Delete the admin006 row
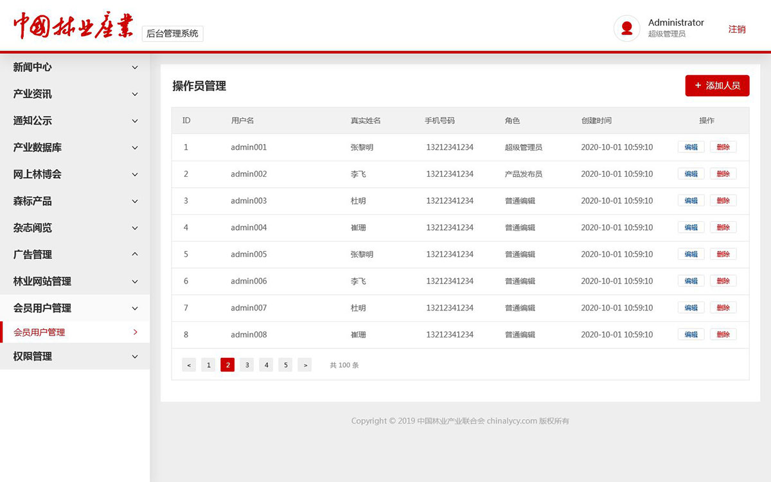 (723, 281)
